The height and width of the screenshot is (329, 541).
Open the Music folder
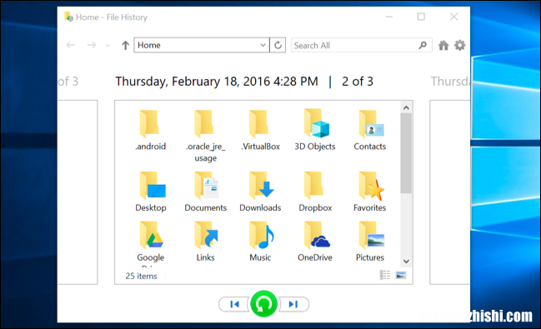pos(260,242)
